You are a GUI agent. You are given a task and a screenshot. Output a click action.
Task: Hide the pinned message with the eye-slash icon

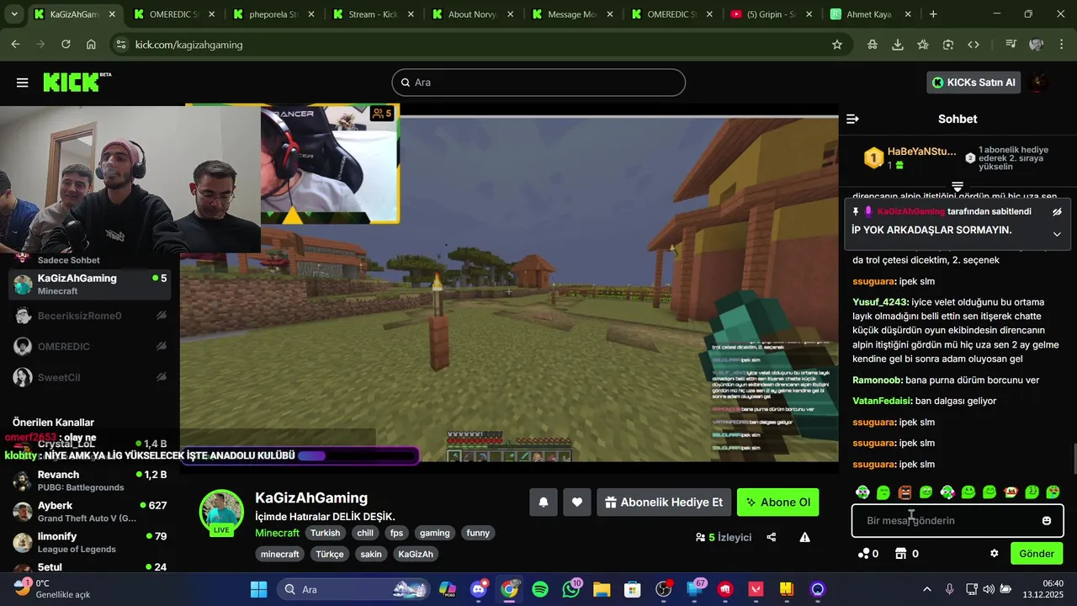pos(1057,211)
